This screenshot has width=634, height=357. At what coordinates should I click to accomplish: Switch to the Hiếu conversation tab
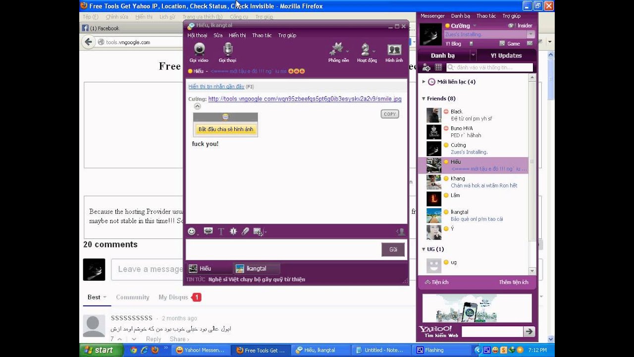[210, 269]
